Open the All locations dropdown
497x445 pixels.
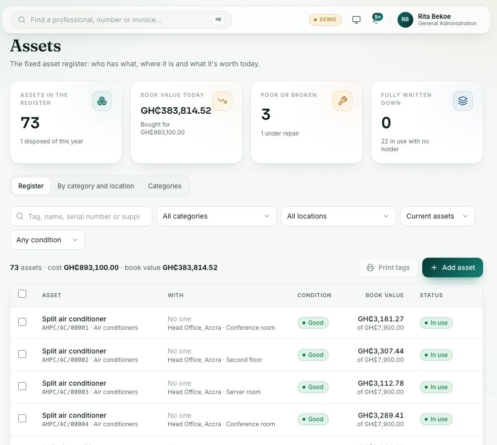tap(338, 216)
